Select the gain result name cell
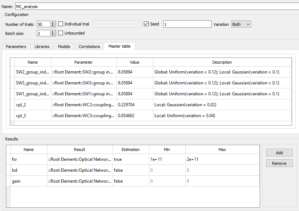Viewport: 299px width, 211px height. pyautogui.click(x=29, y=181)
